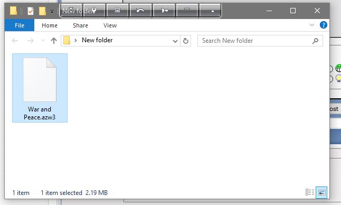341x205 pixels.
Task: Select the light bulb radio button in background window
Action: [x=330, y=79]
